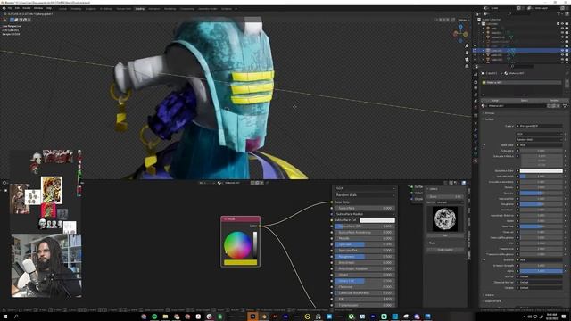Click the Options button in viewport header

click(462, 20)
